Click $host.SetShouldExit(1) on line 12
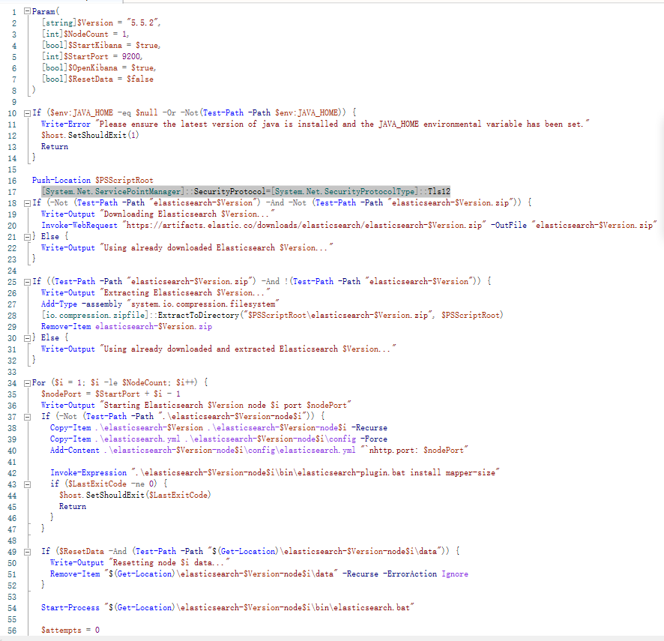The height and width of the screenshot is (641, 664). (x=90, y=135)
